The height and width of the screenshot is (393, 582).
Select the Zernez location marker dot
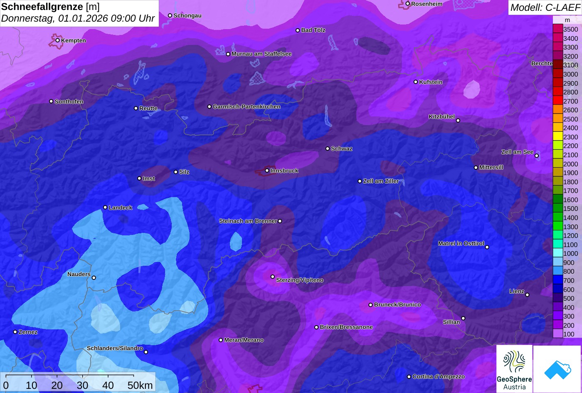tap(15, 332)
